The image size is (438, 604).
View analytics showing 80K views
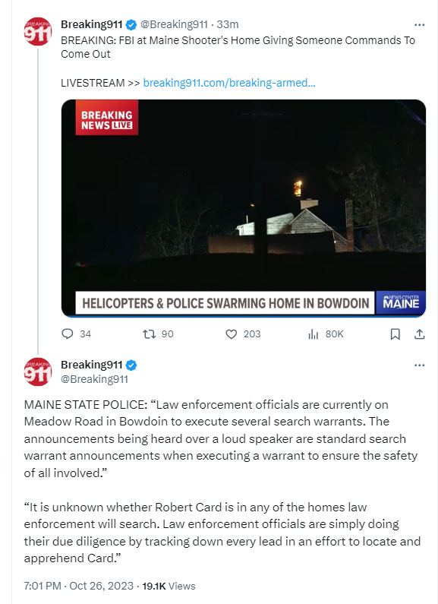(x=314, y=334)
